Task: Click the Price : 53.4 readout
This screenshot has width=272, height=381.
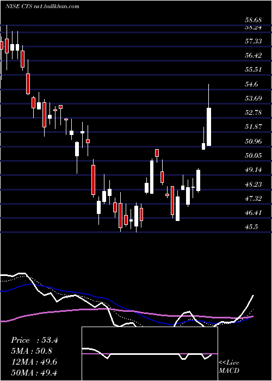Action: coord(34,340)
